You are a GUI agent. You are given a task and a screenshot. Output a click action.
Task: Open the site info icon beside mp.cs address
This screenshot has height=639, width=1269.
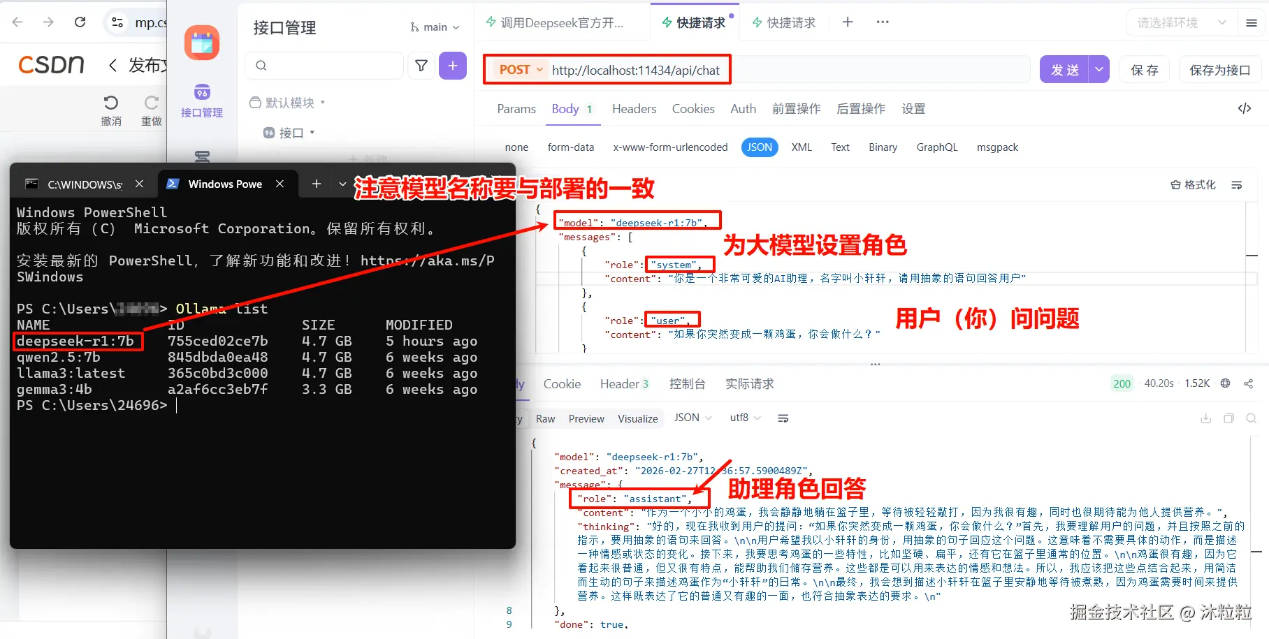coord(117,23)
